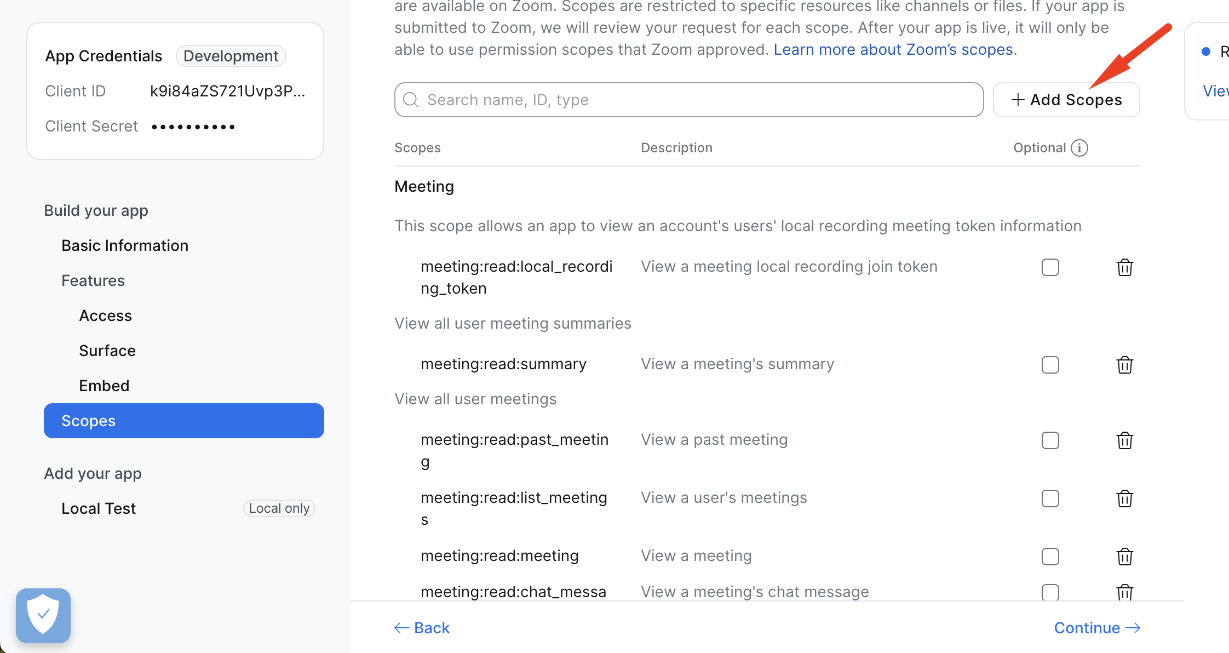Remove the meeting:read:past_meeting scope

[x=1124, y=440]
